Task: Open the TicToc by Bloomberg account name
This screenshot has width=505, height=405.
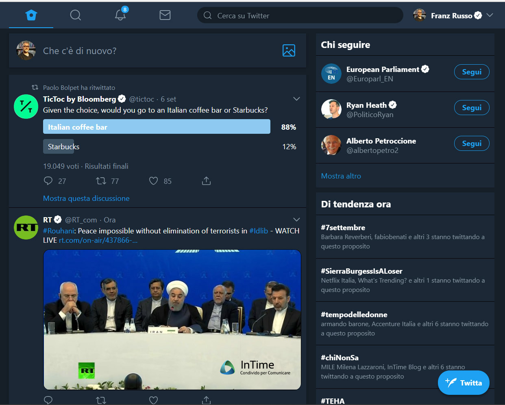Action: click(x=80, y=99)
